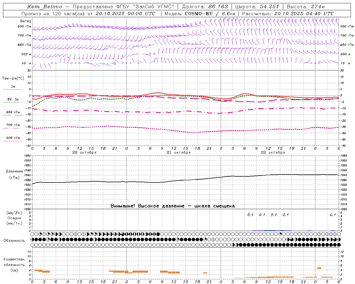Click the (гПа) unit under Давление
The width and height of the screenshot is (355, 284).
pos(14,178)
